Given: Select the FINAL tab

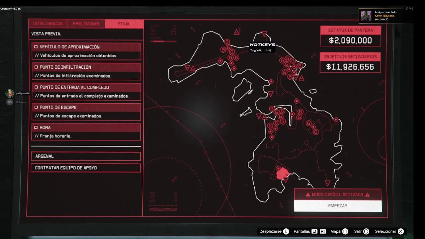Looking at the screenshot, I should tap(124, 24).
